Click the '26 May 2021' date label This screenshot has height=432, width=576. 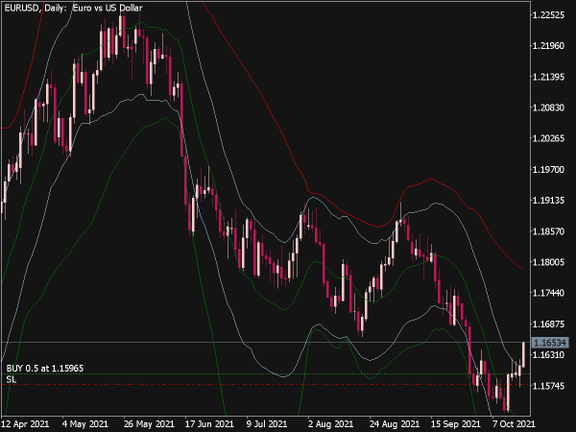[149, 424]
